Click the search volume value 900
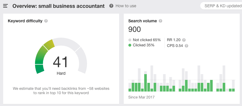 (x=134, y=29)
